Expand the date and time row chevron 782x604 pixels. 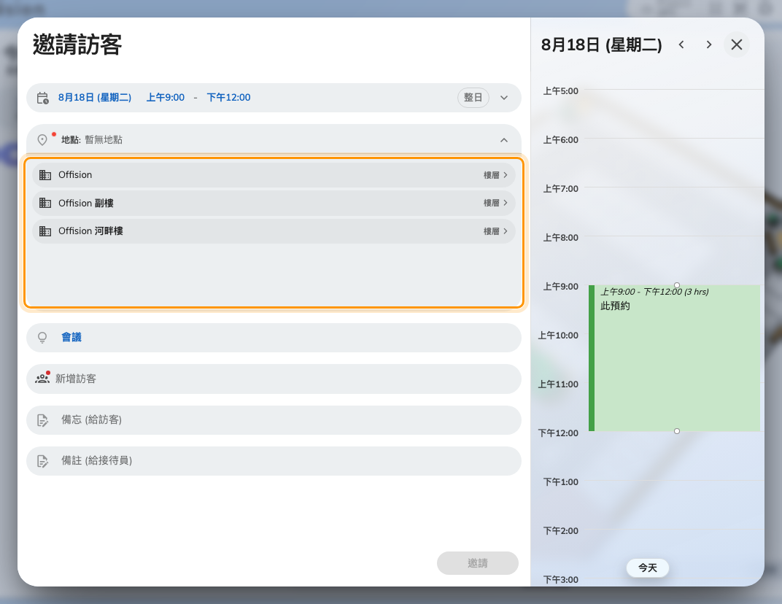coord(504,98)
